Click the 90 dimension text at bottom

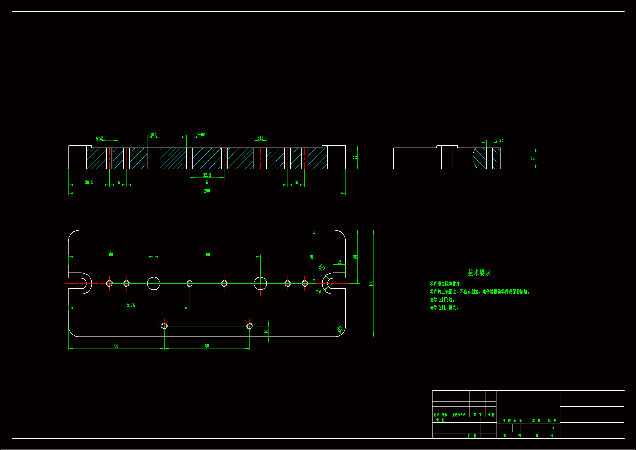click(116, 346)
